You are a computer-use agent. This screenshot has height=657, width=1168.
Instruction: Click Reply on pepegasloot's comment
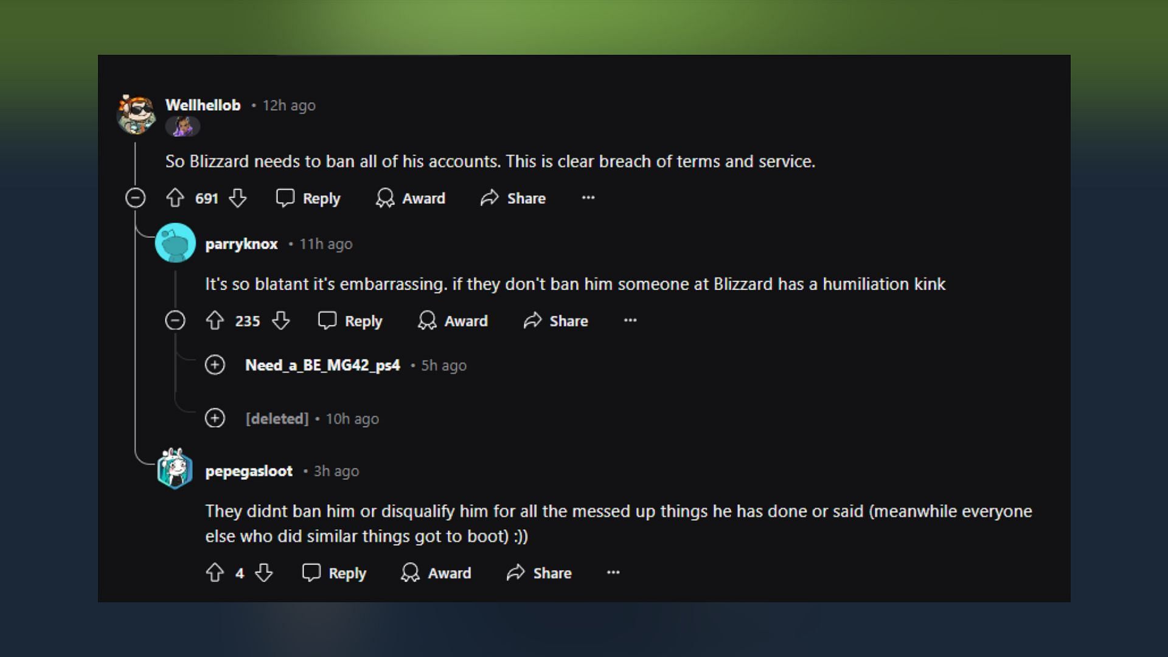333,573
